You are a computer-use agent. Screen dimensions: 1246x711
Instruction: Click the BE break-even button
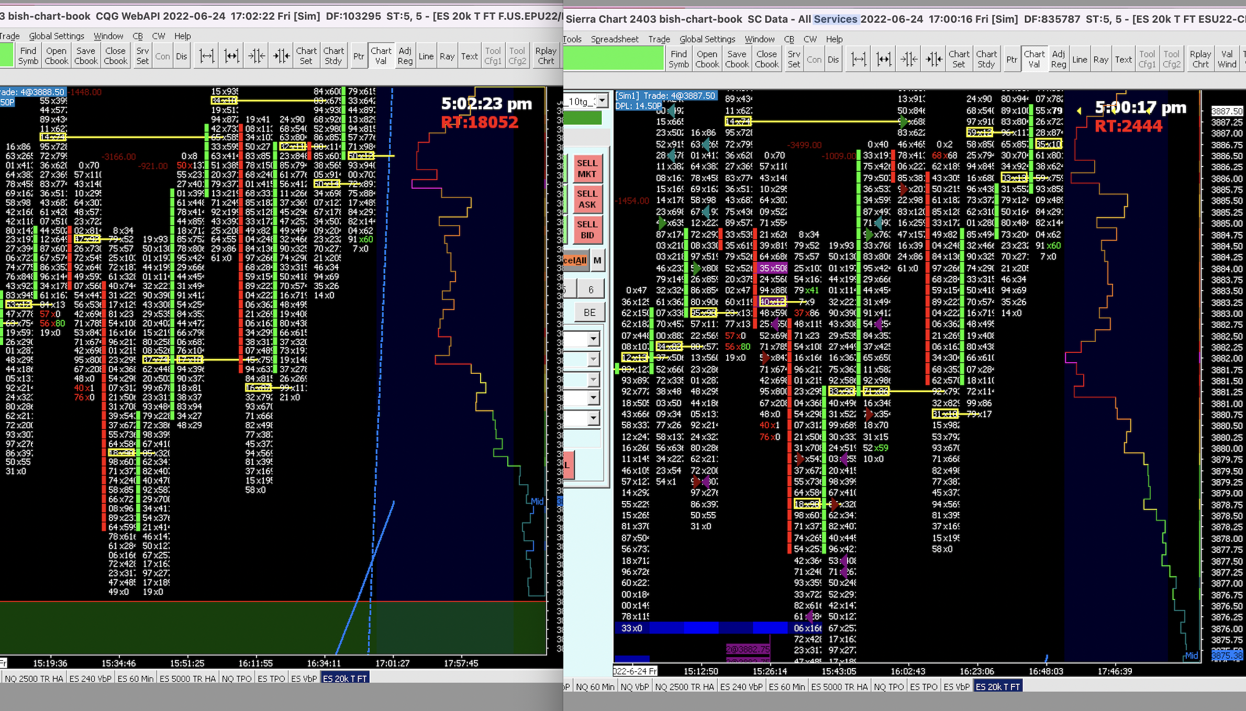589,313
